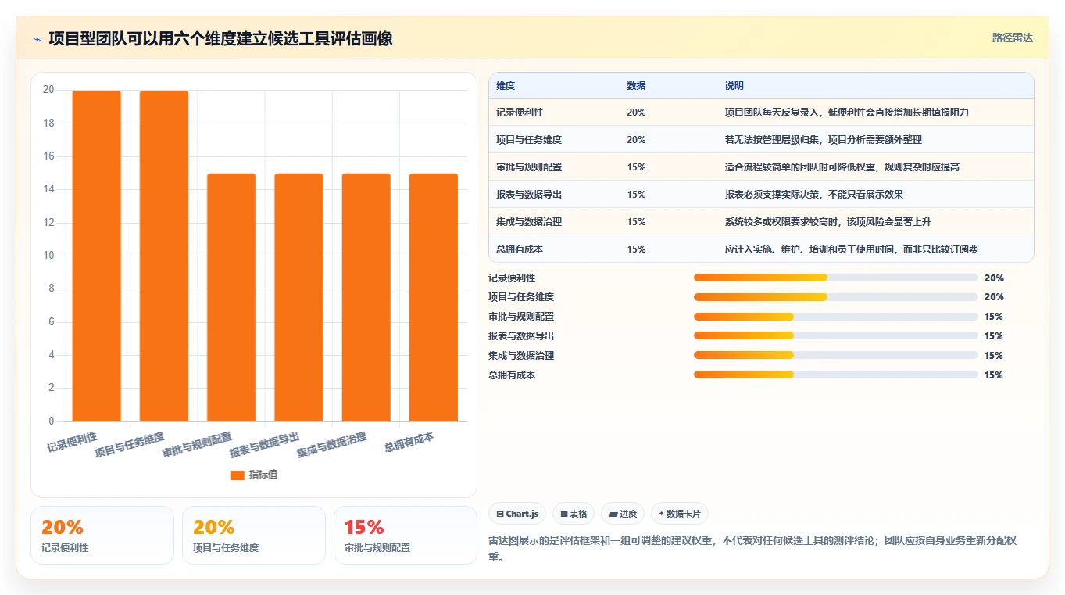
Task: Click the description starting 系统较多或权限要求较高时
Action: pos(828,222)
